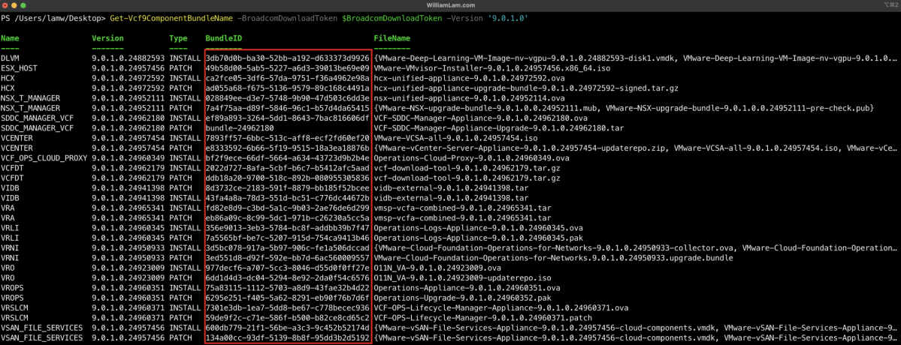Click bundle ID ca2fce05-3df6-57da-9751-f36a4962e98a
This screenshot has width=901, height=345.
click(x=287, y=78)
